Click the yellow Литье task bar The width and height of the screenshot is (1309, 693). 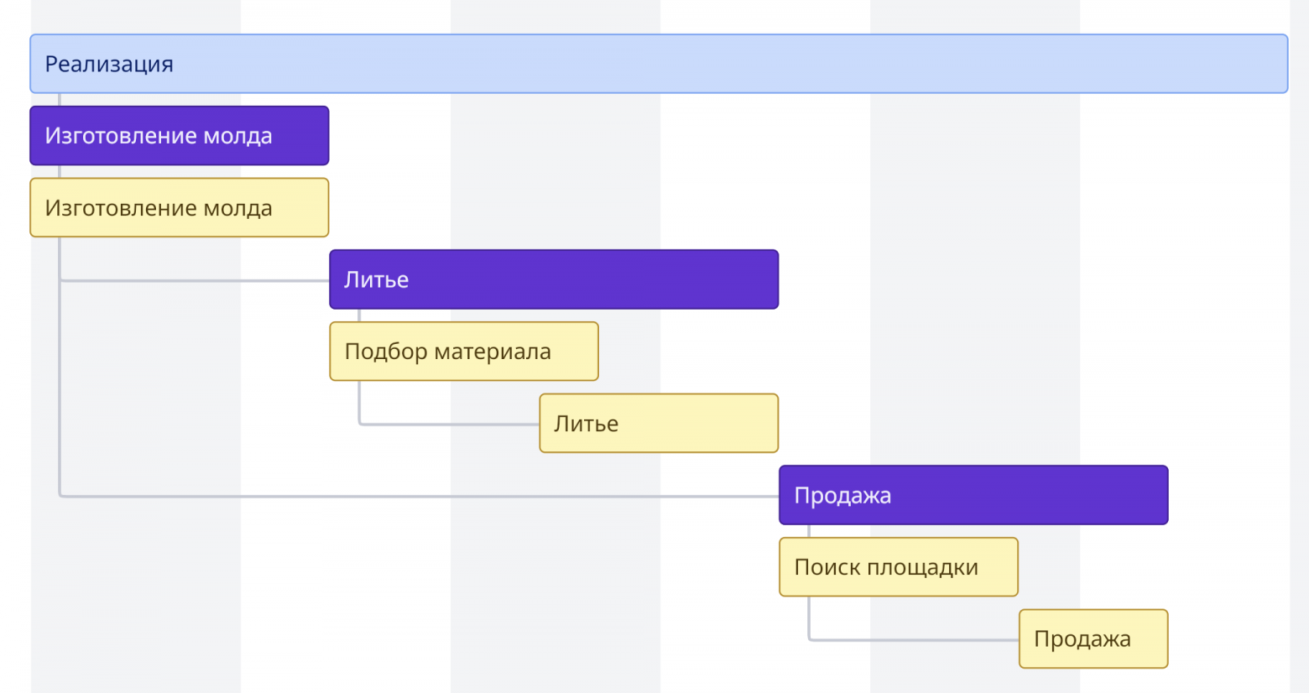[659, 424]
